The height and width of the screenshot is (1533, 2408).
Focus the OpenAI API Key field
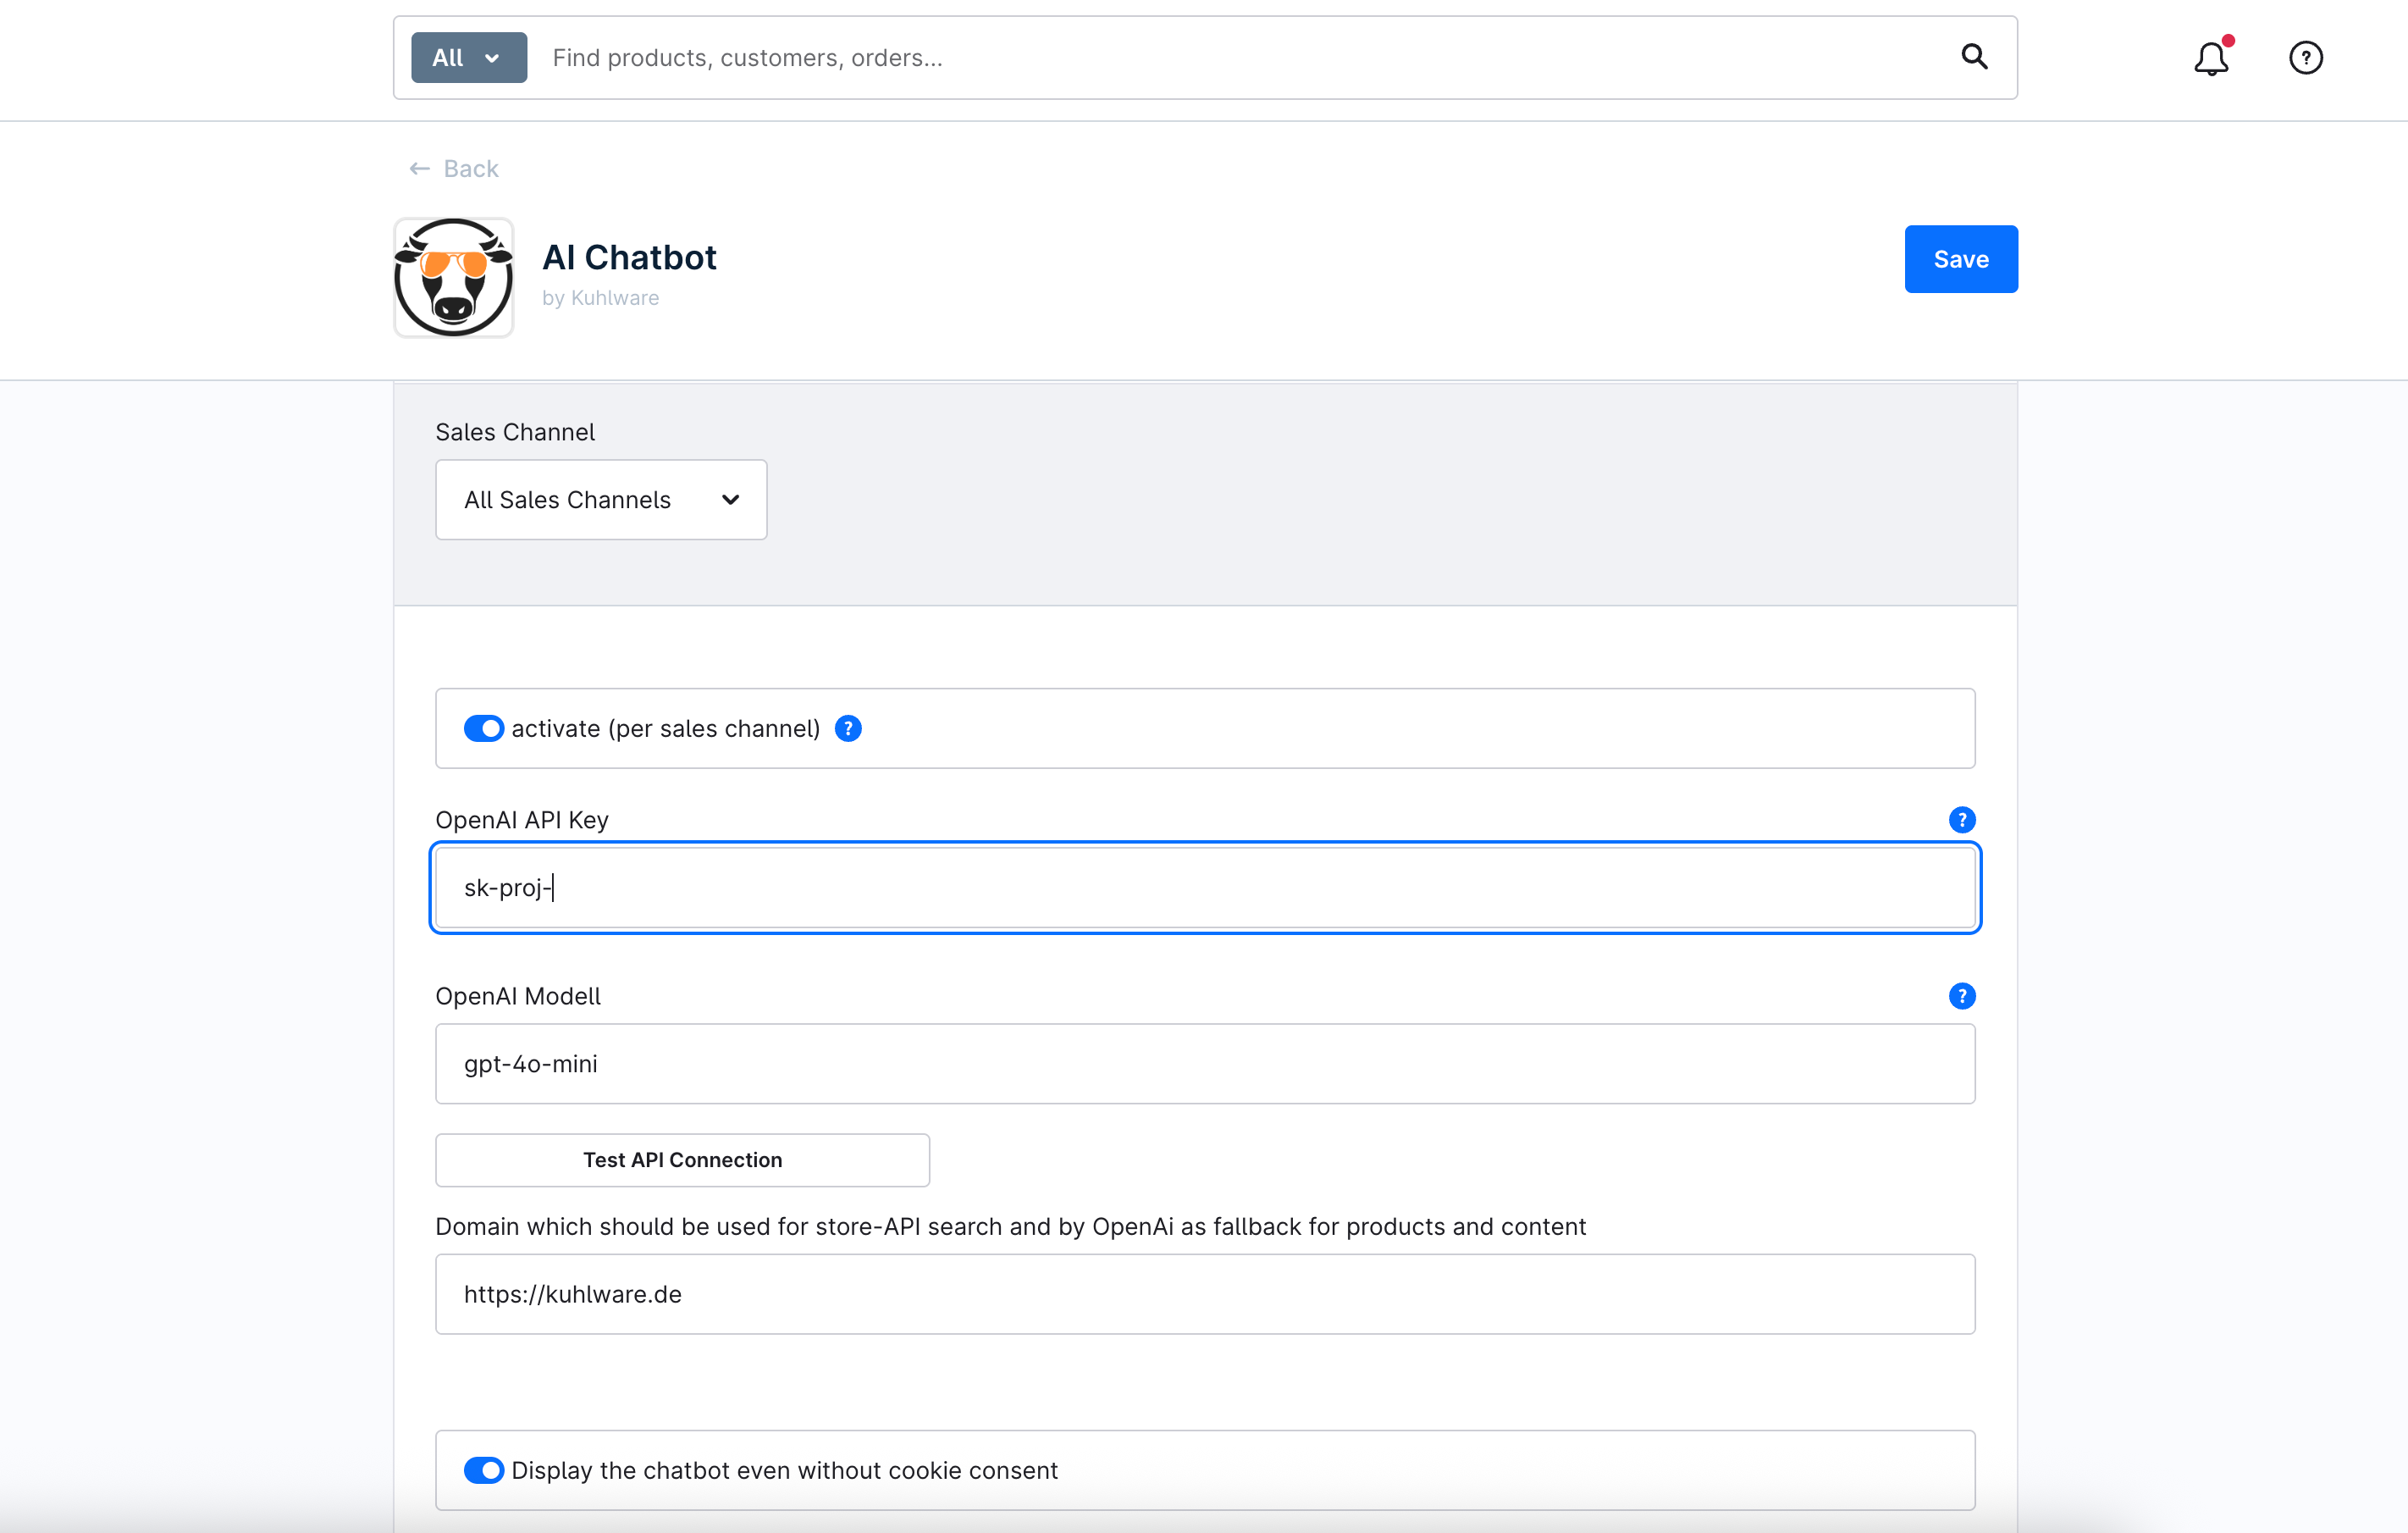pos(1204,888)
